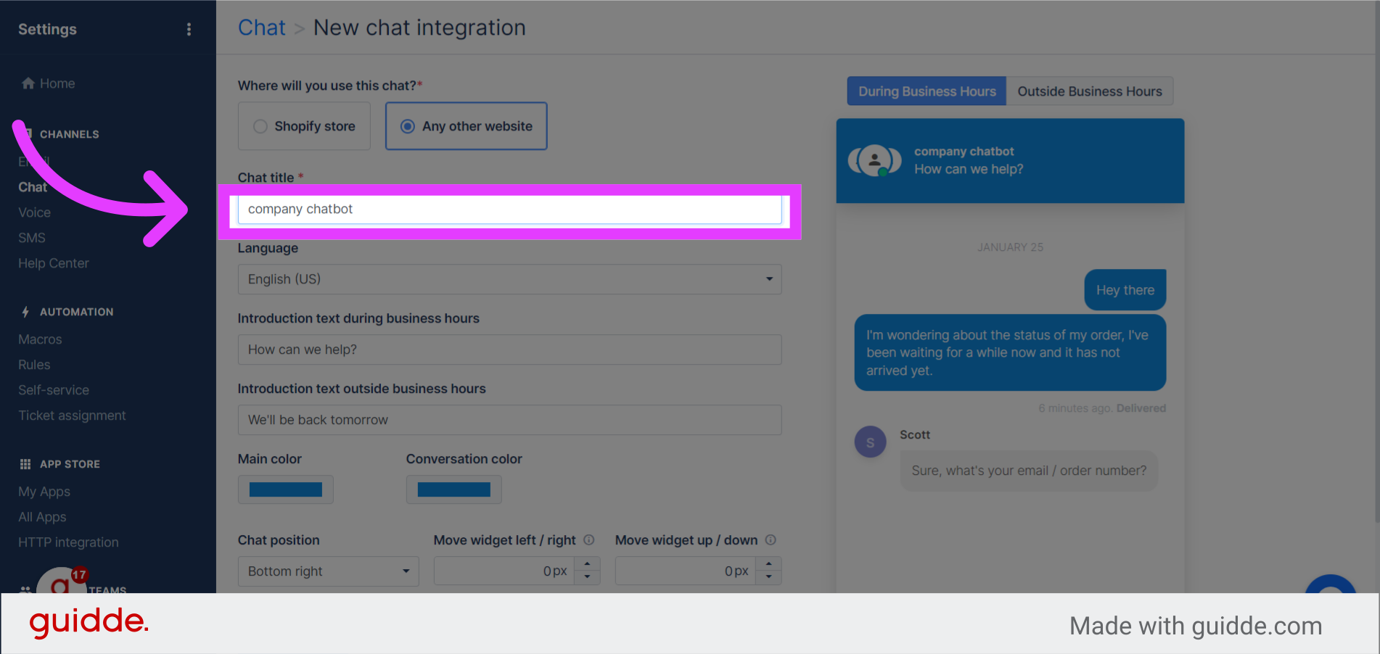This screenshot has height=654, width=1380.
Task: Go to Home in the sidebar
Action: coord(57,83)
